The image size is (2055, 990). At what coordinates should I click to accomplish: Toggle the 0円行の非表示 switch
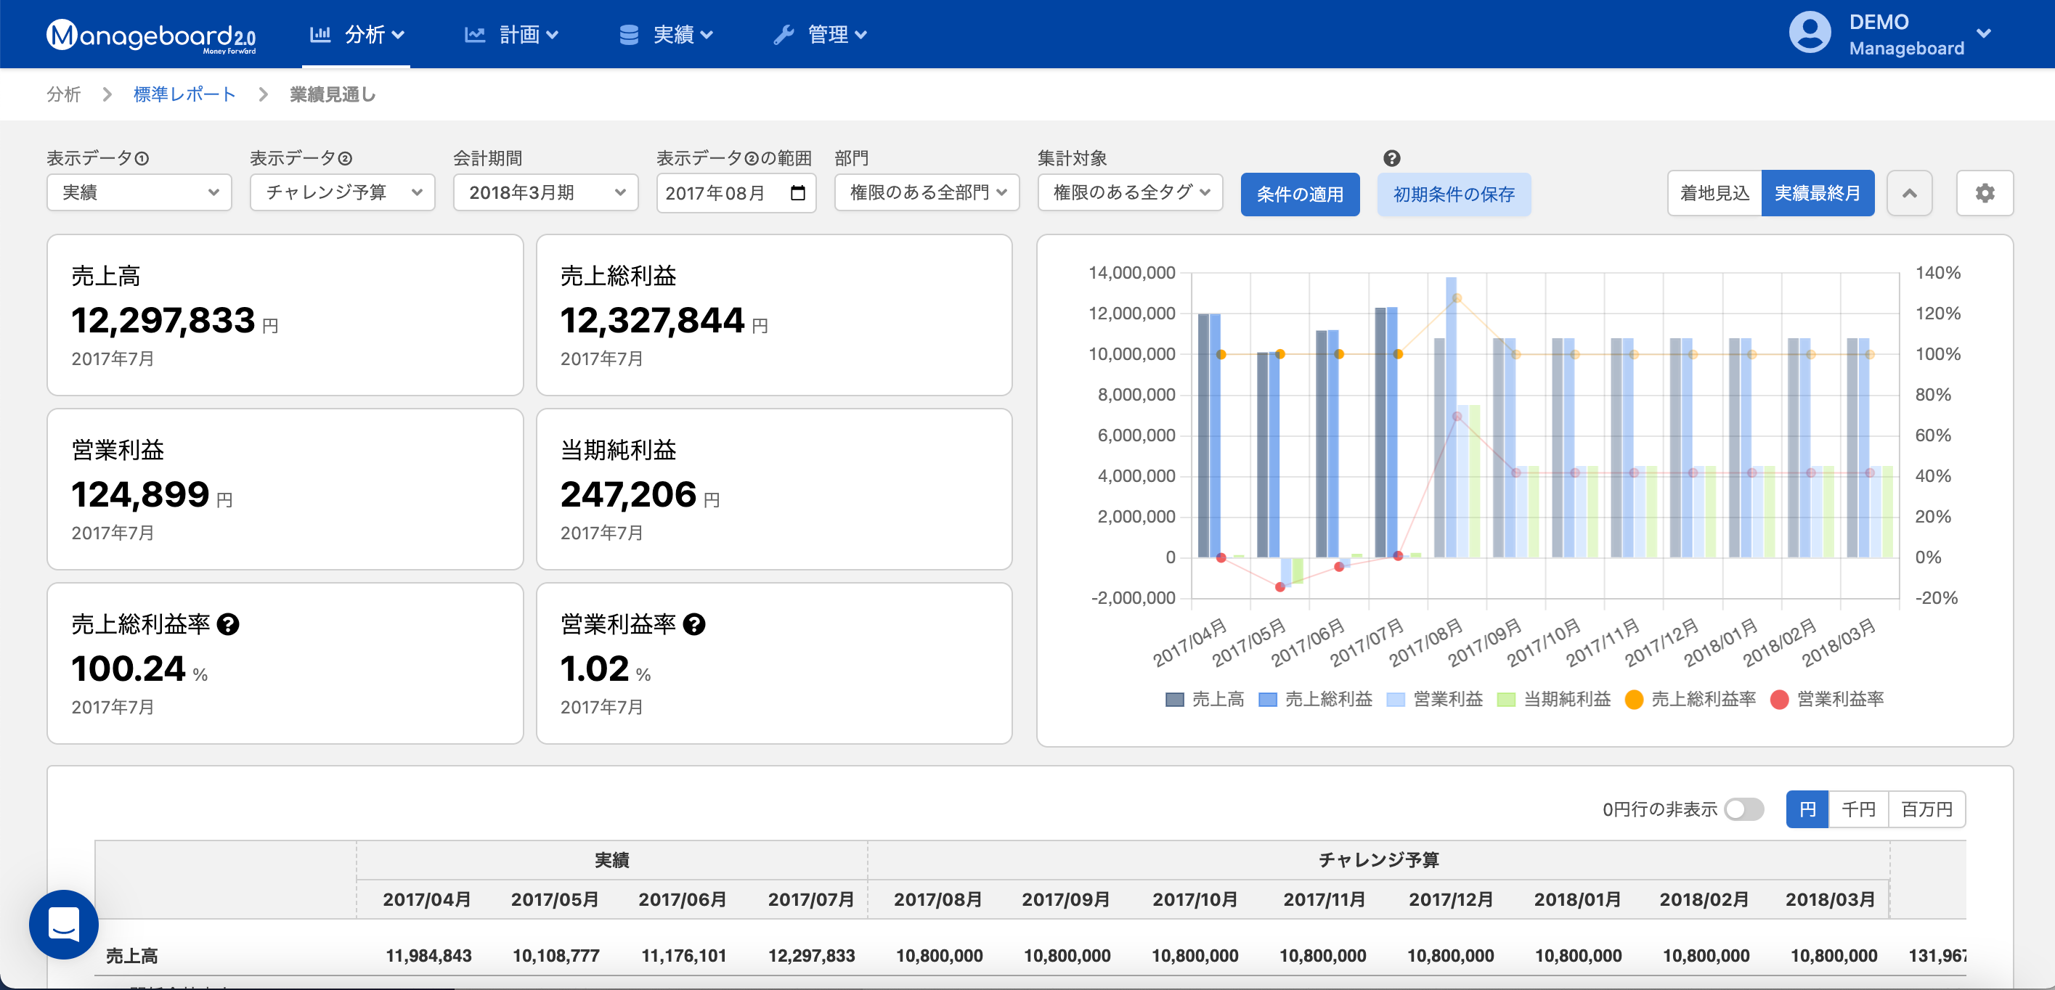(x=1744, y=809)
